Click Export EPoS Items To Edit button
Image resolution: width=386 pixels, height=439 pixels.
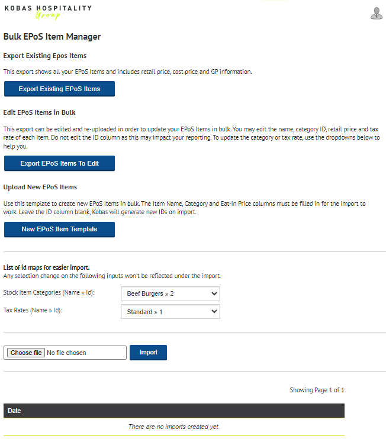[x=59, y=163]
